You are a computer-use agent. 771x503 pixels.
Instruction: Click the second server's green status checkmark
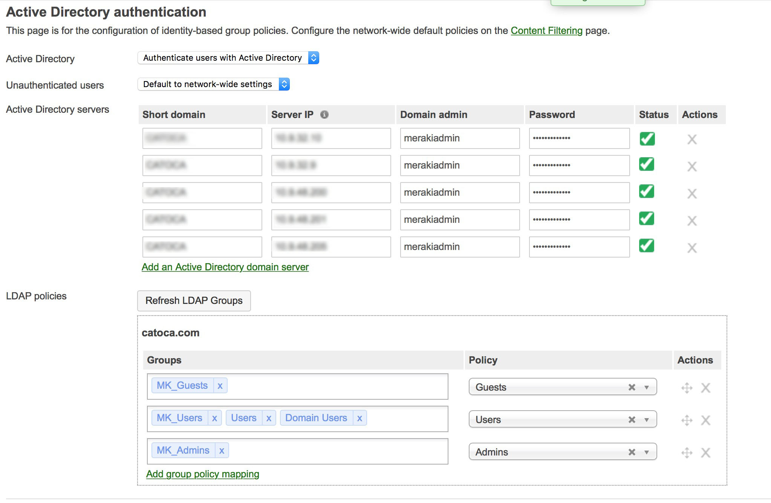(647, 164)
